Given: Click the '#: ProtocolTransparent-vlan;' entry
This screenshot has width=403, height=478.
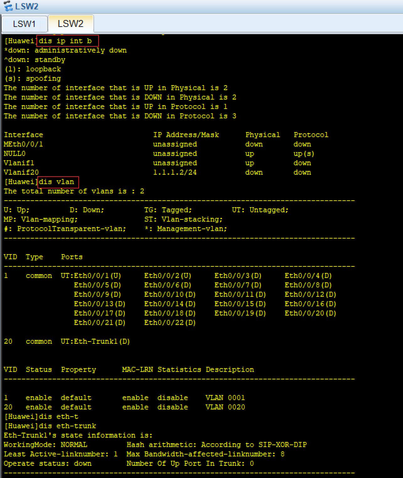Looking at the screenshot, I should pyautogui.click(x=65, y=229).
